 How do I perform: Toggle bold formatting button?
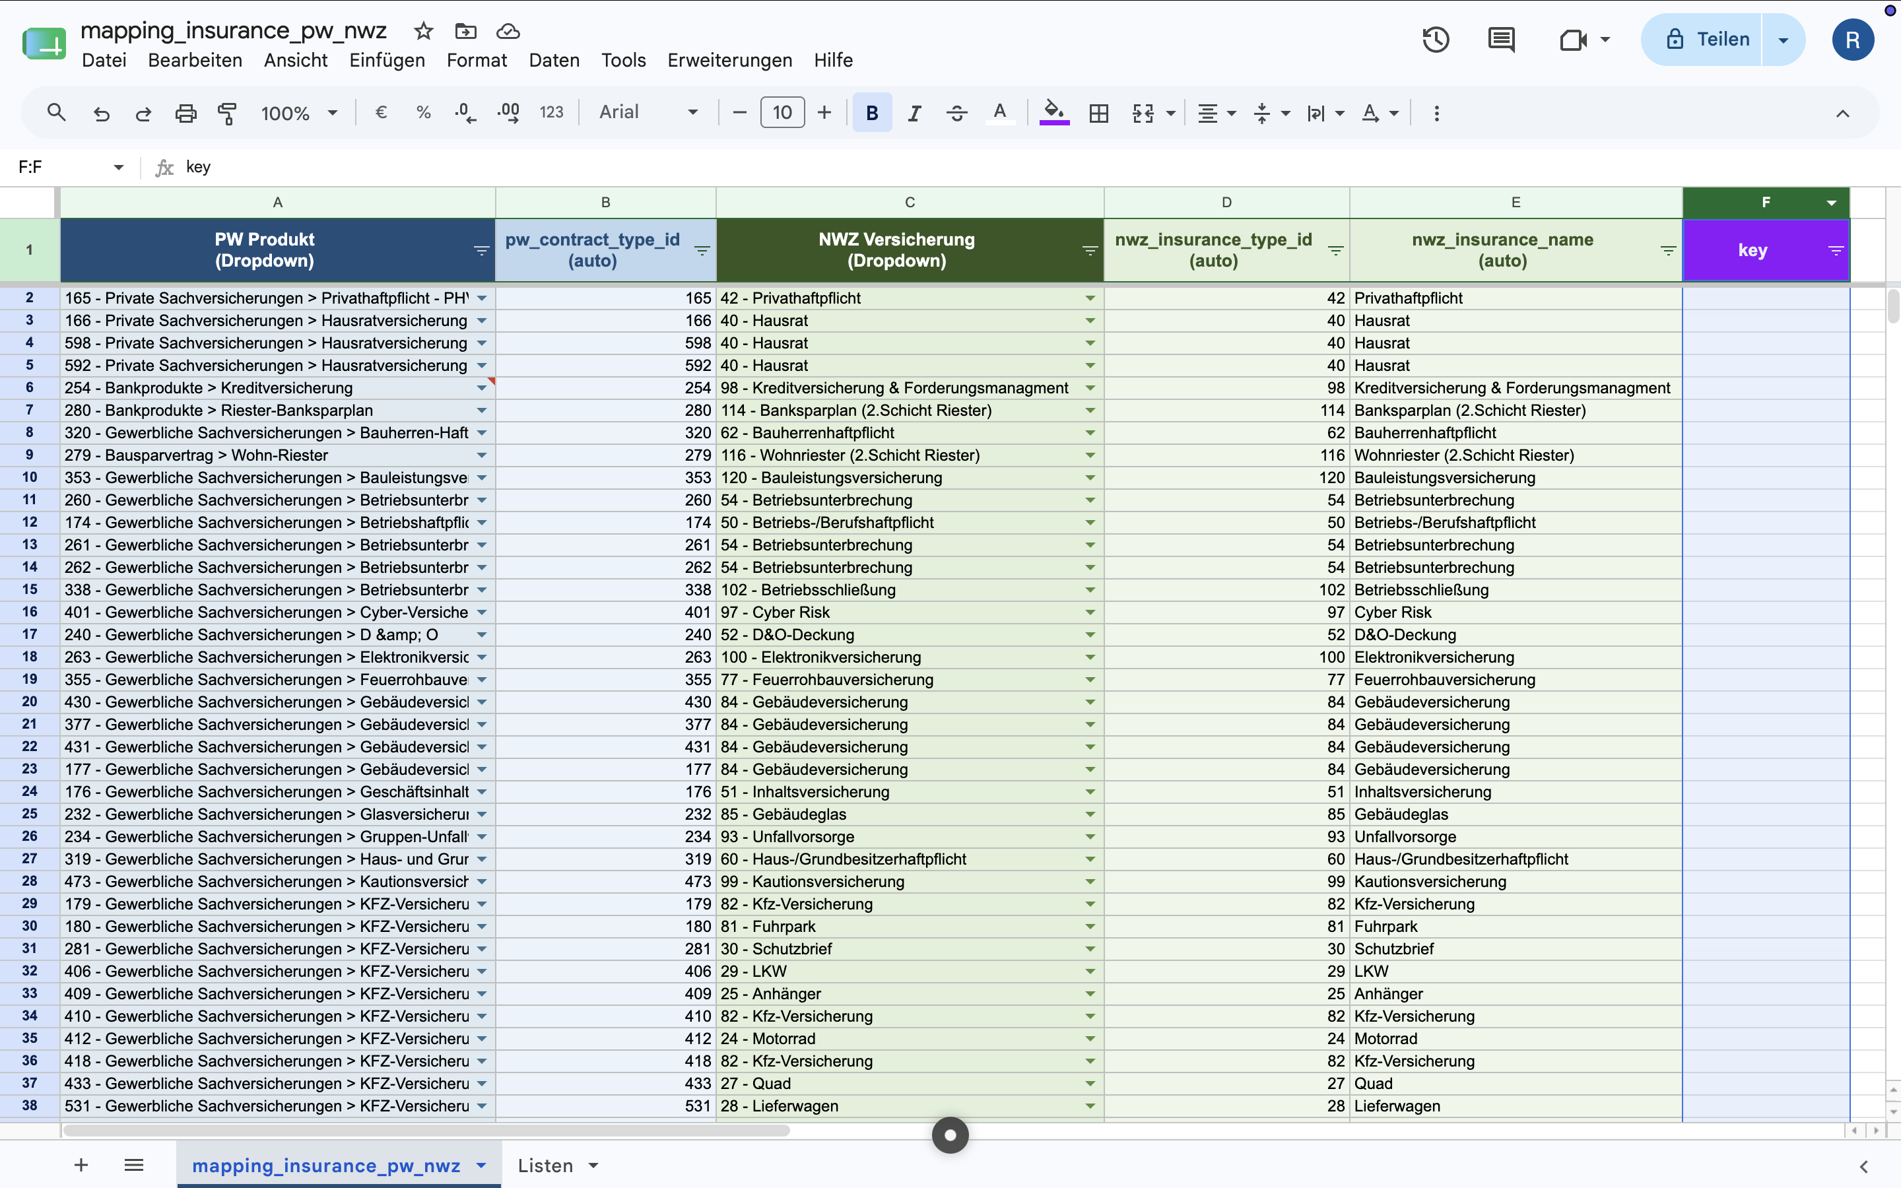coord(872,113)
